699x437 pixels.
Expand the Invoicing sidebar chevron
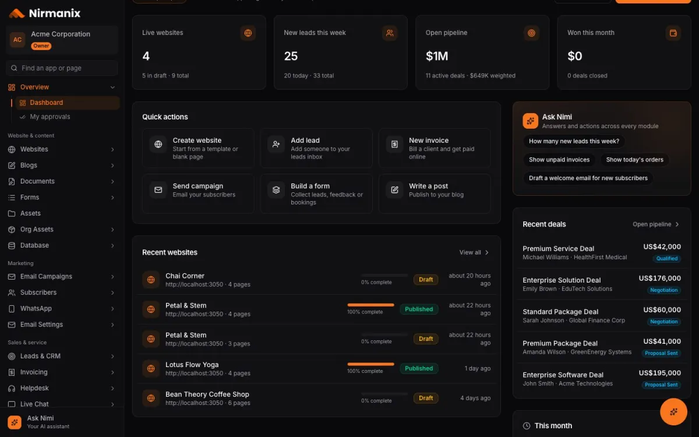[x=112, y=372]
